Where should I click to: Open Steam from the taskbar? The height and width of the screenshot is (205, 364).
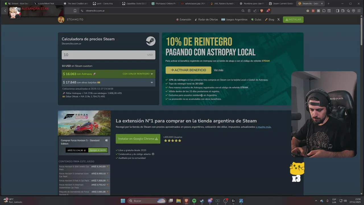(202, 201)
